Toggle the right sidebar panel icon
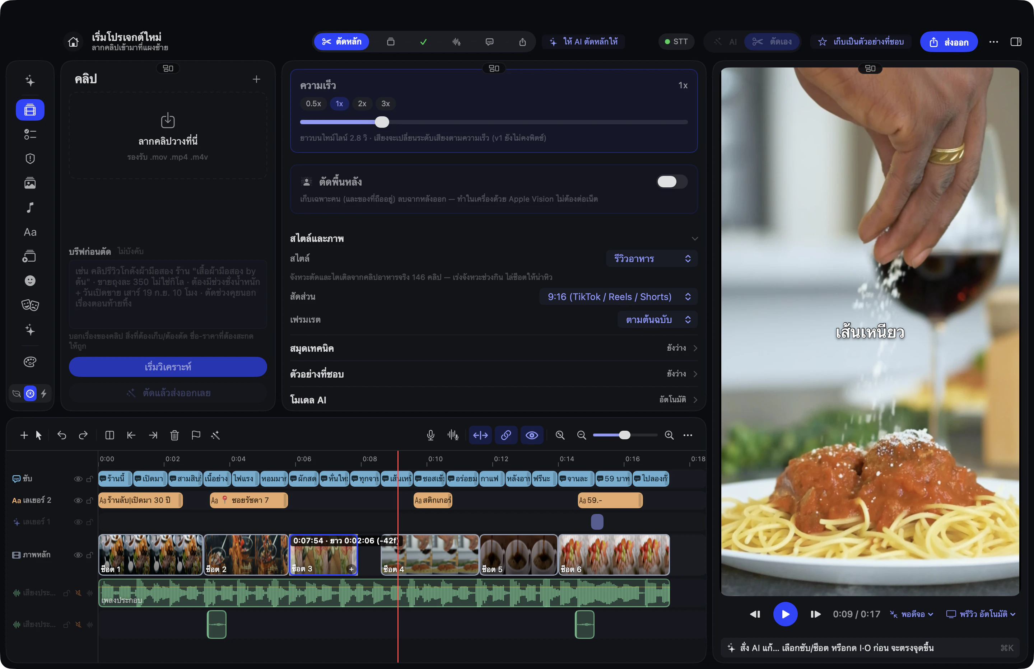The height and width of the screenshot is (669, 1034). (1016, 42)
